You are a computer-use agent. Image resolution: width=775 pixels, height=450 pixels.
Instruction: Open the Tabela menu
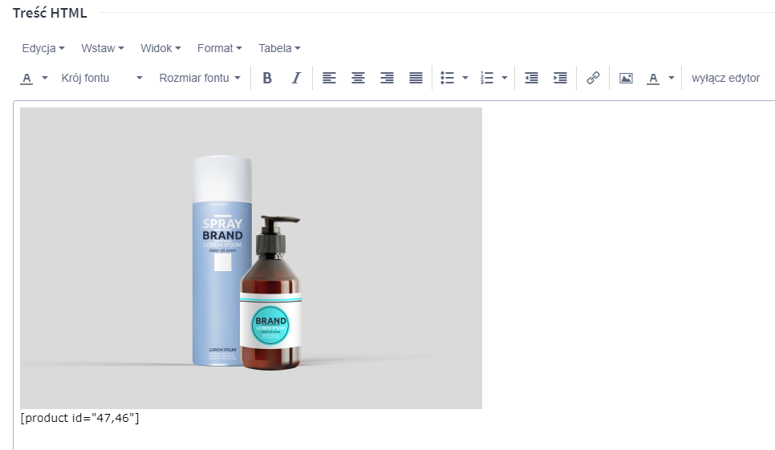pos(278,48)
